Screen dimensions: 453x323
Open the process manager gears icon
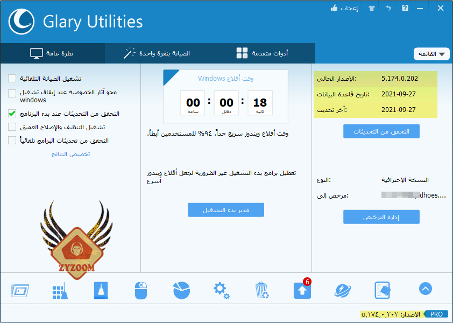[221, 291]
